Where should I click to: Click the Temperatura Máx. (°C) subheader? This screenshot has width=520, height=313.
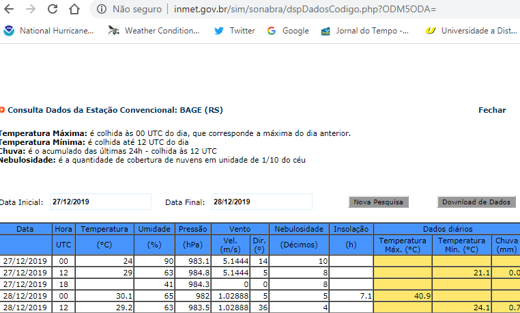click(x=403, y=245)
